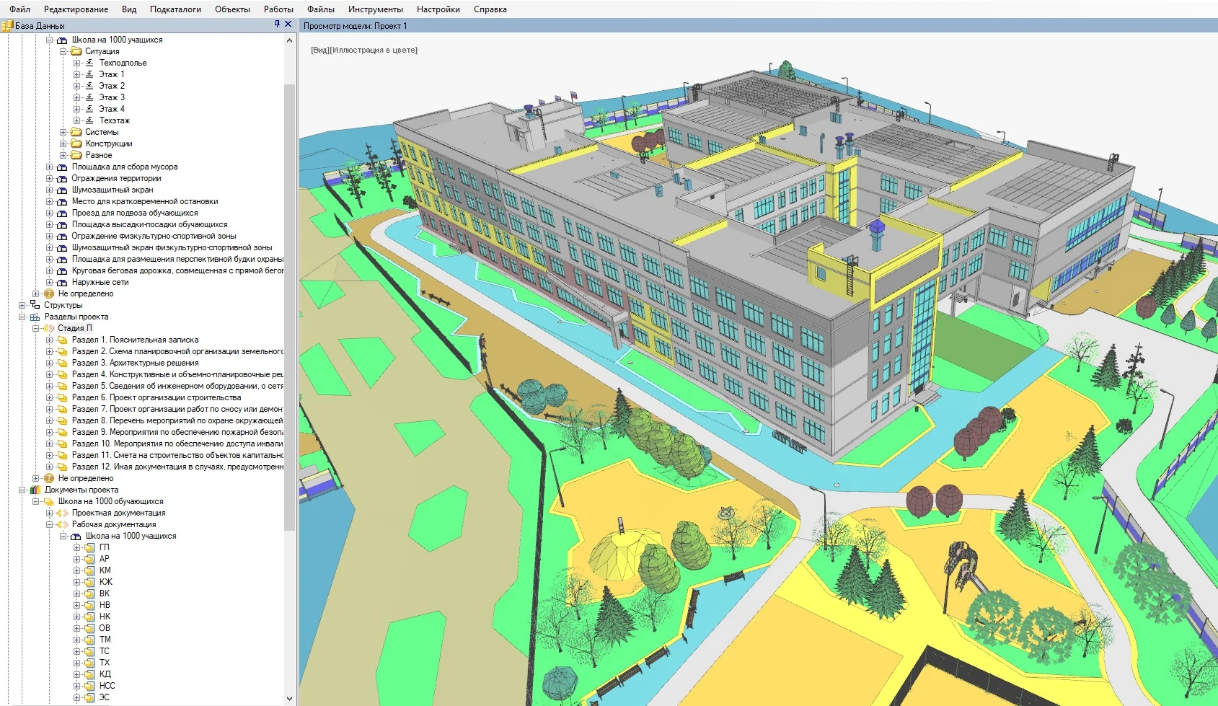Viewport: 1218px width, 706px height.
Task: Click the Разделы проекта grid icon
Action: pyautogui.click(x=35, y=317)
